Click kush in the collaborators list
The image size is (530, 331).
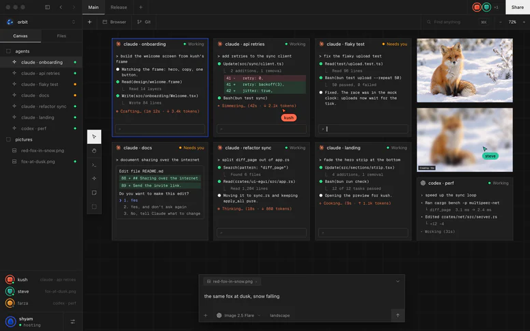pyautogui.click(x=41, y=280)
